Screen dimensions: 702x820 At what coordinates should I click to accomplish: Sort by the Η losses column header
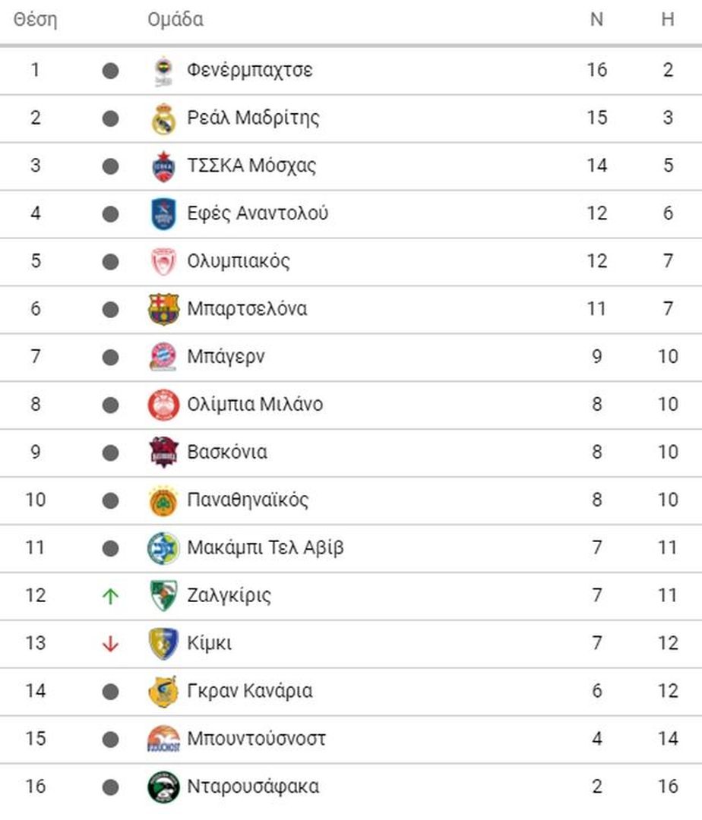(x=668, y=19)
